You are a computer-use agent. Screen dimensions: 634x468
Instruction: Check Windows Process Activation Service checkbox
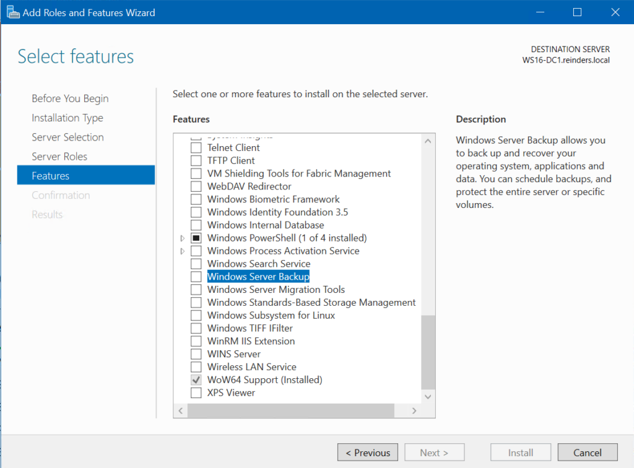click(x=196, y=251)
